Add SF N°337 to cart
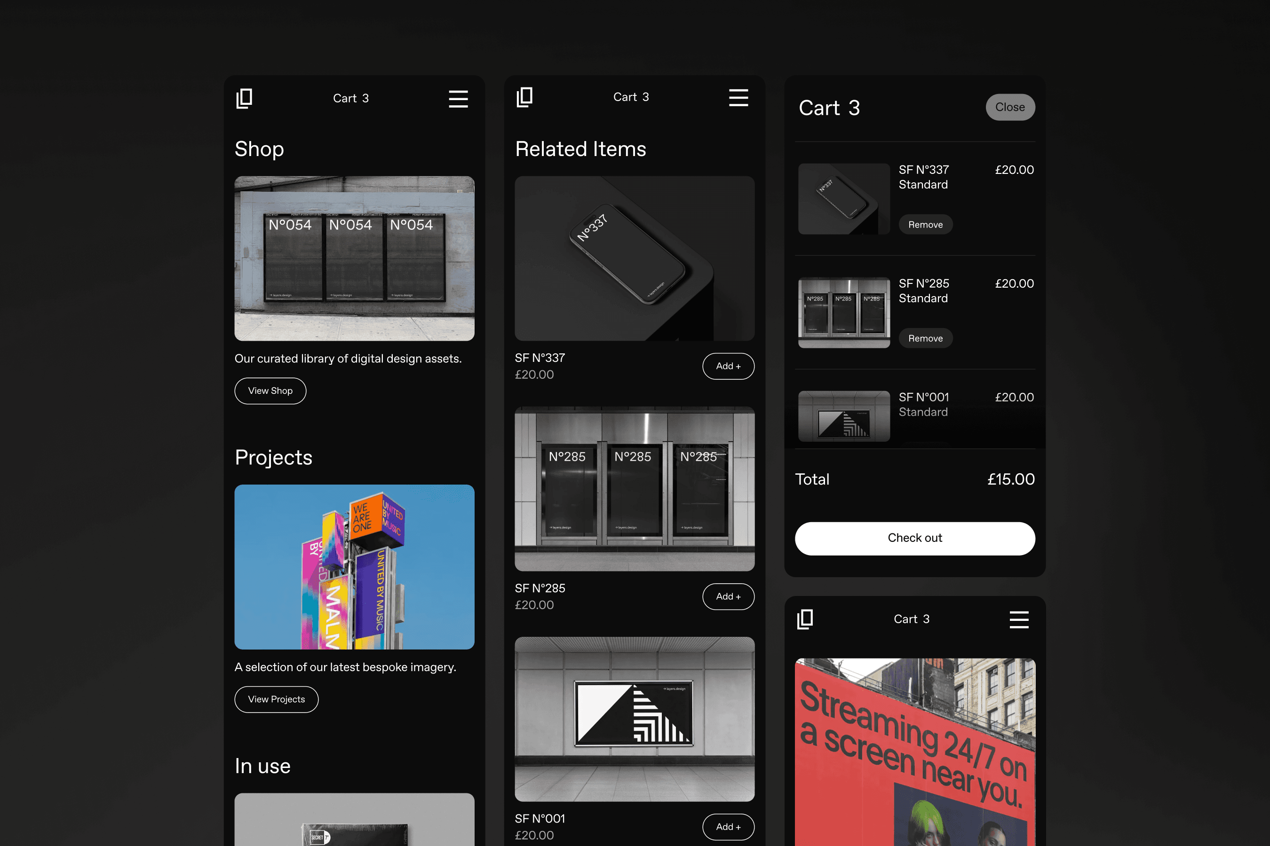Screen dimensions: 1270x846 click(x=728, y=366)
